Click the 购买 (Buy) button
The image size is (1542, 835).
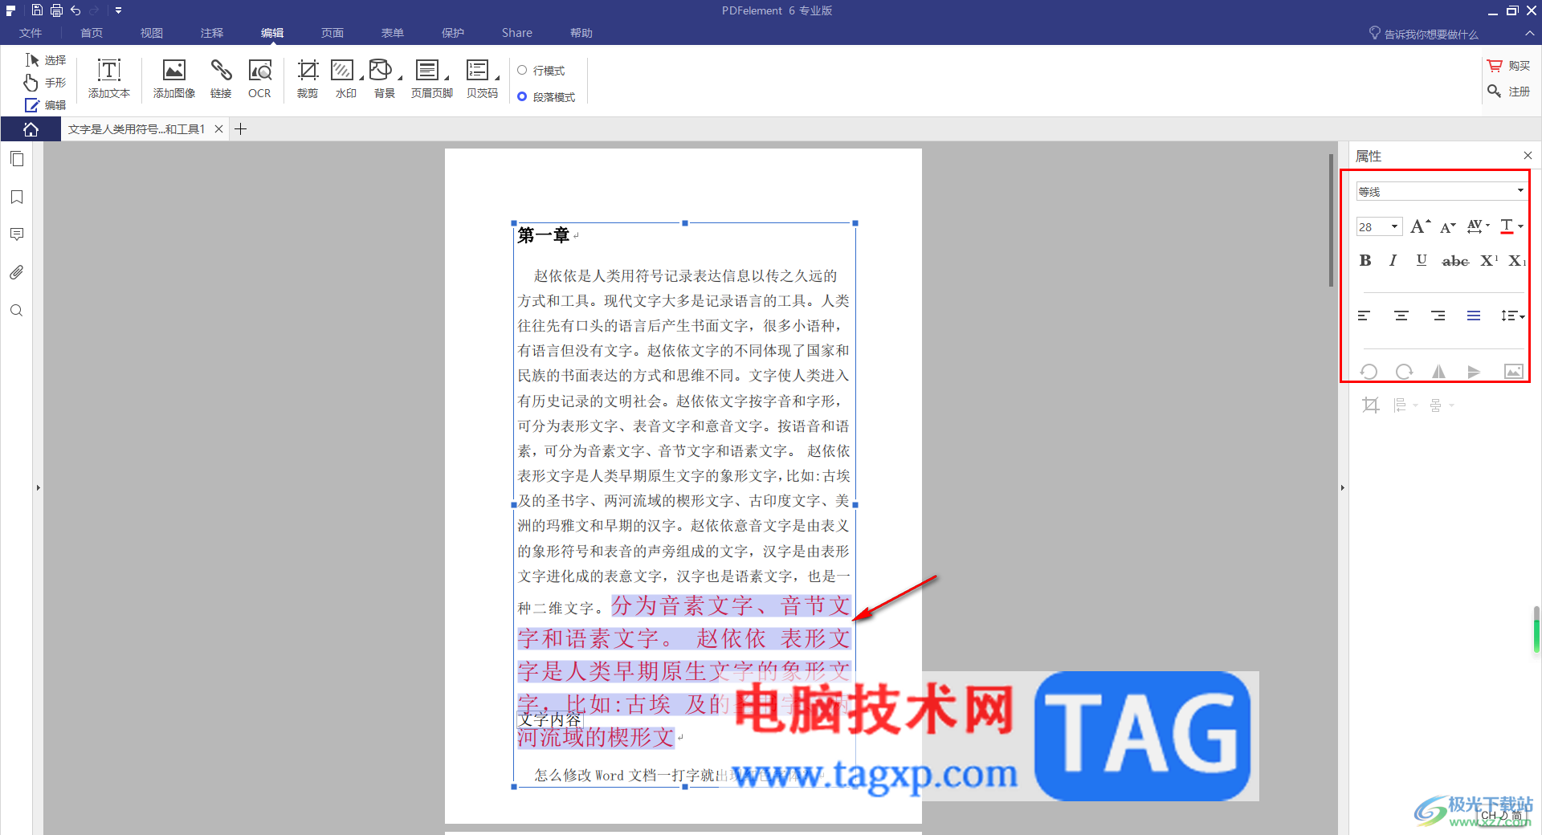pyautogui.click(x=1508, y=66)
